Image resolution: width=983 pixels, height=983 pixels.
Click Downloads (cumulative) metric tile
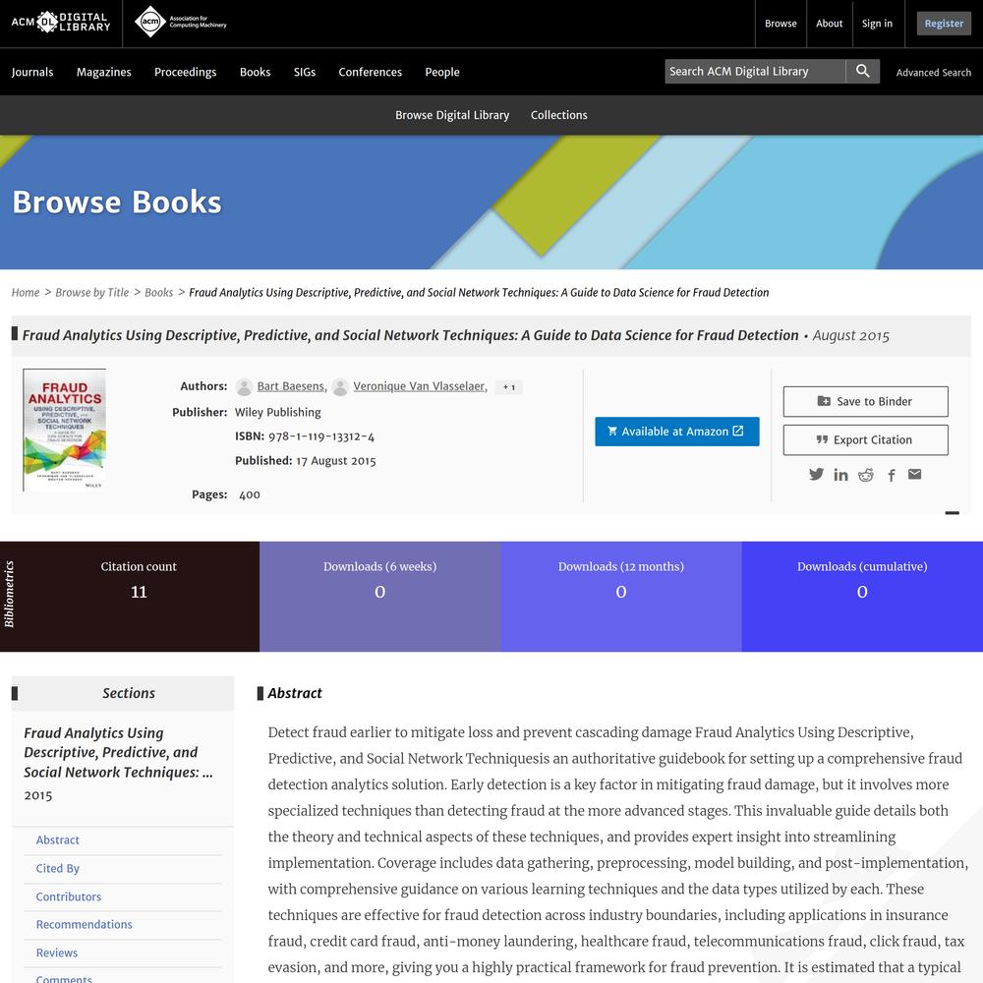(862, 597)
